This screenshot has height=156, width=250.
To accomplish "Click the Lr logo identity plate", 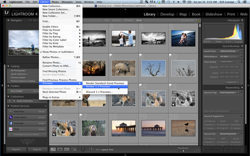I will [7, 13].
